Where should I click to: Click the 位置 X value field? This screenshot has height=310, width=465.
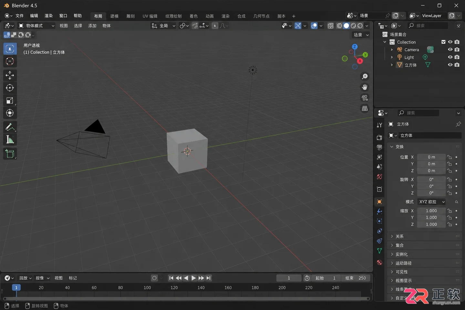[x=431, y=157]
